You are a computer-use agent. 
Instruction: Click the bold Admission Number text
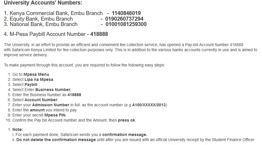51,105
